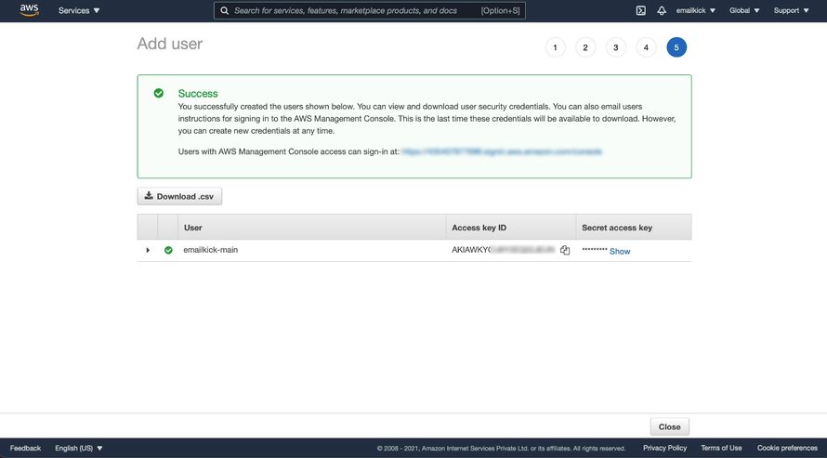Viewport: 827px width, 458px height.
Task: Open Cookie preferences
Action: (787, 448)
